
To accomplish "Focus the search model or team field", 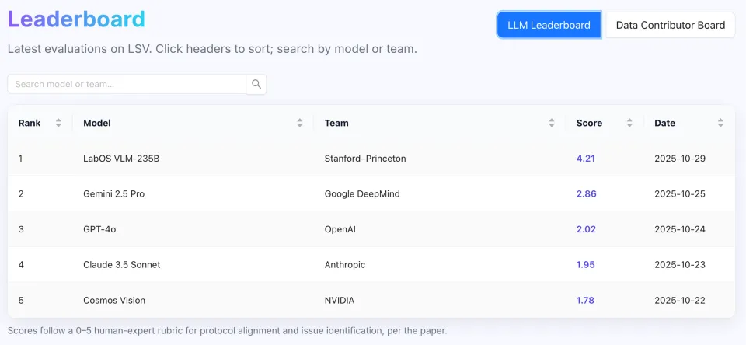I will (127, 84).
